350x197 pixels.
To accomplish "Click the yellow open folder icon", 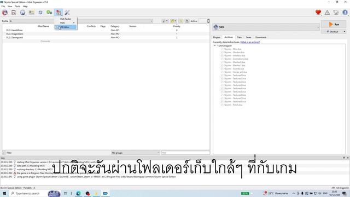I will pyautogui.click(x=172, y=21).
